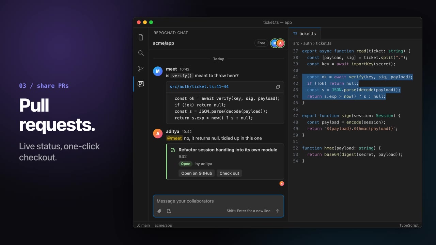The height and width of the screenshot is (245, 436).
Task: Click the REPOCHAT: CHAT panel header
Action: pos(171,33)
